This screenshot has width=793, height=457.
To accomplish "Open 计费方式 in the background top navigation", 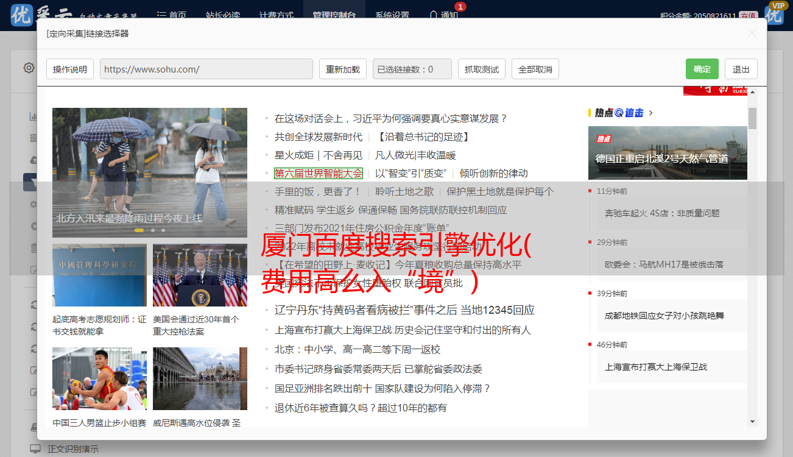I will coord(276,15).
